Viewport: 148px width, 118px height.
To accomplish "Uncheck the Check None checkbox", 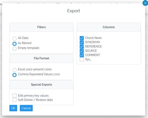I will coord(82,38).
